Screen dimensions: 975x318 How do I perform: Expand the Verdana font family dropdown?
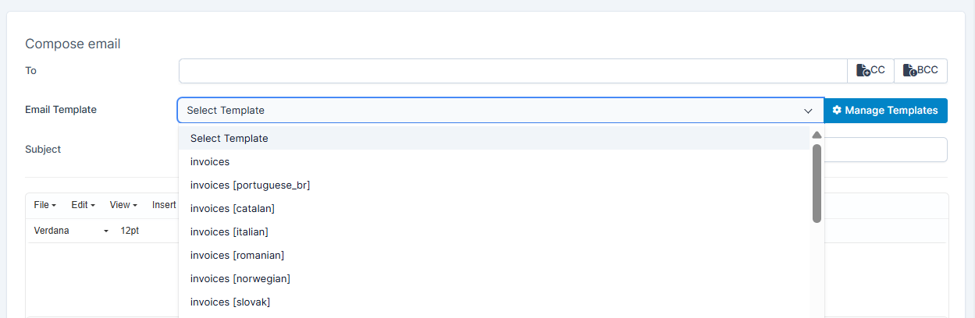(x=72, y=231)
